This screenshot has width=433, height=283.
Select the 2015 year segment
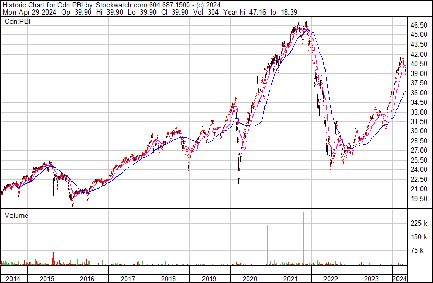(x=47, y=279)
